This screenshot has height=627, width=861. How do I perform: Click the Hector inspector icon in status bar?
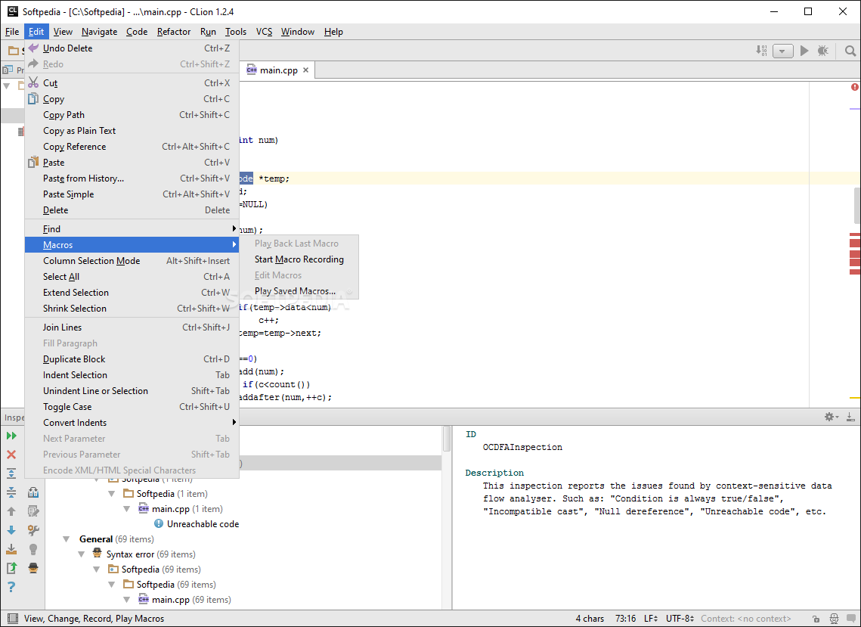click(x=834, y=619)
